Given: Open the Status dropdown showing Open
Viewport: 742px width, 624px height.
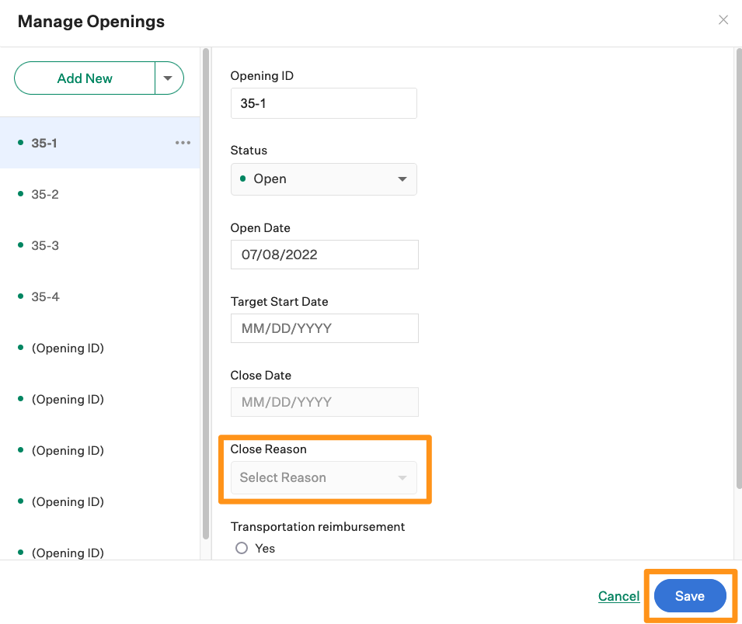Looking at the screenshot, I should click(x=323, y=179).
